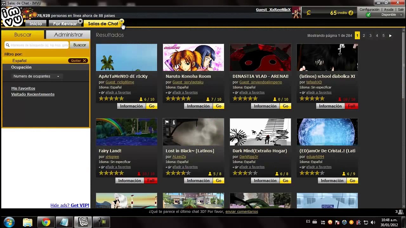Click Go for Naruto Konoha Room
Image resolution: width=406 pixels, height=228 pixels.
pyautogui.click(x=219, y=106)
